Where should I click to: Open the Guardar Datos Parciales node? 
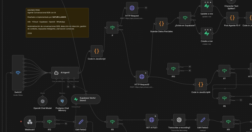pyautogui.click(x=161, y=24)
